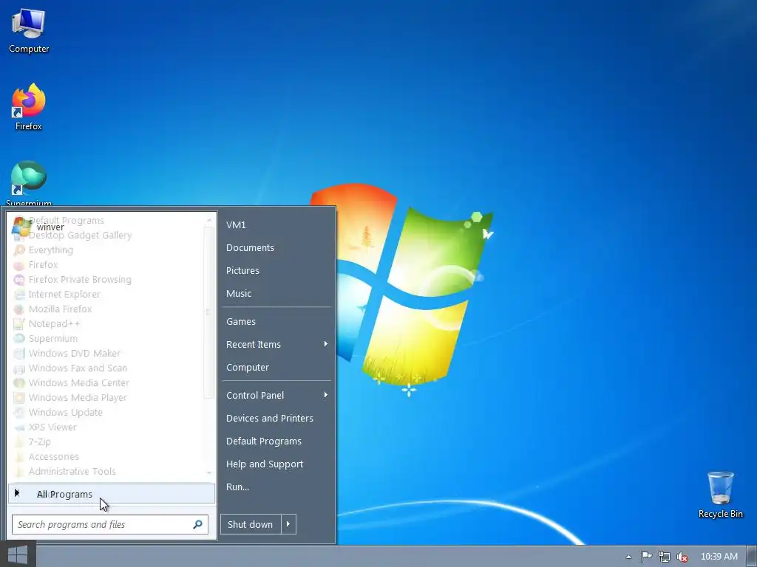Open the arrow menu next to Shut down
Screen dimensions: 757x567
click(x=288, y=524)
